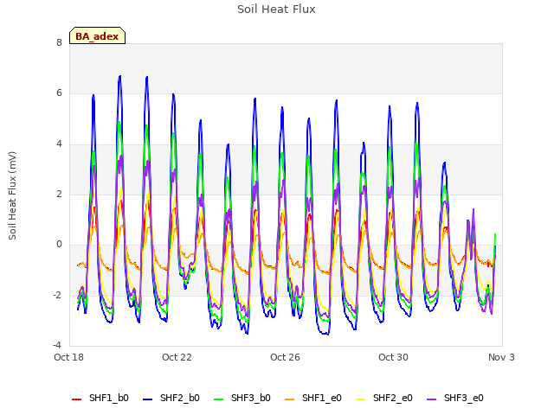Toggle the SHF1_e0 legend entry
Image resolution: width=554 pixels, height=415 pixels.
pyautogui.click(x=313, y=398)
